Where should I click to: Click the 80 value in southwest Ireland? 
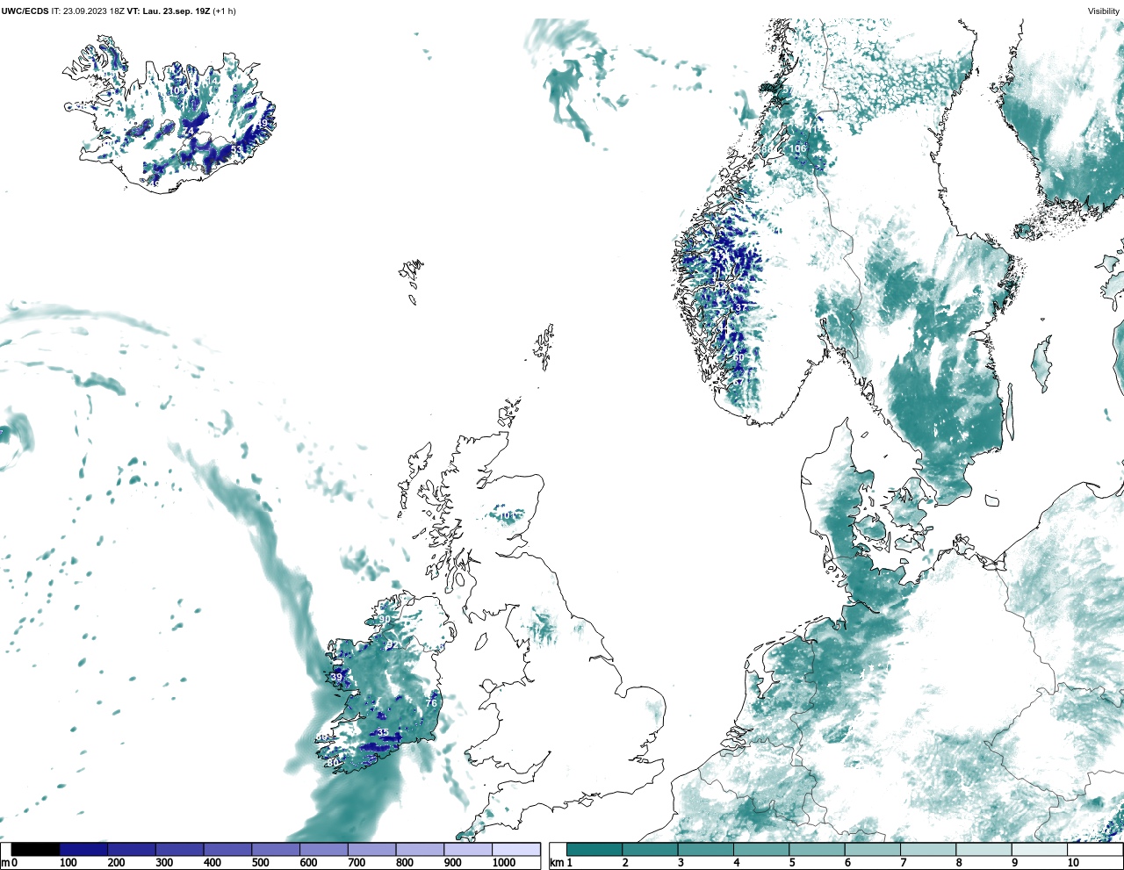pyautogui.click(x=333, y=763)
